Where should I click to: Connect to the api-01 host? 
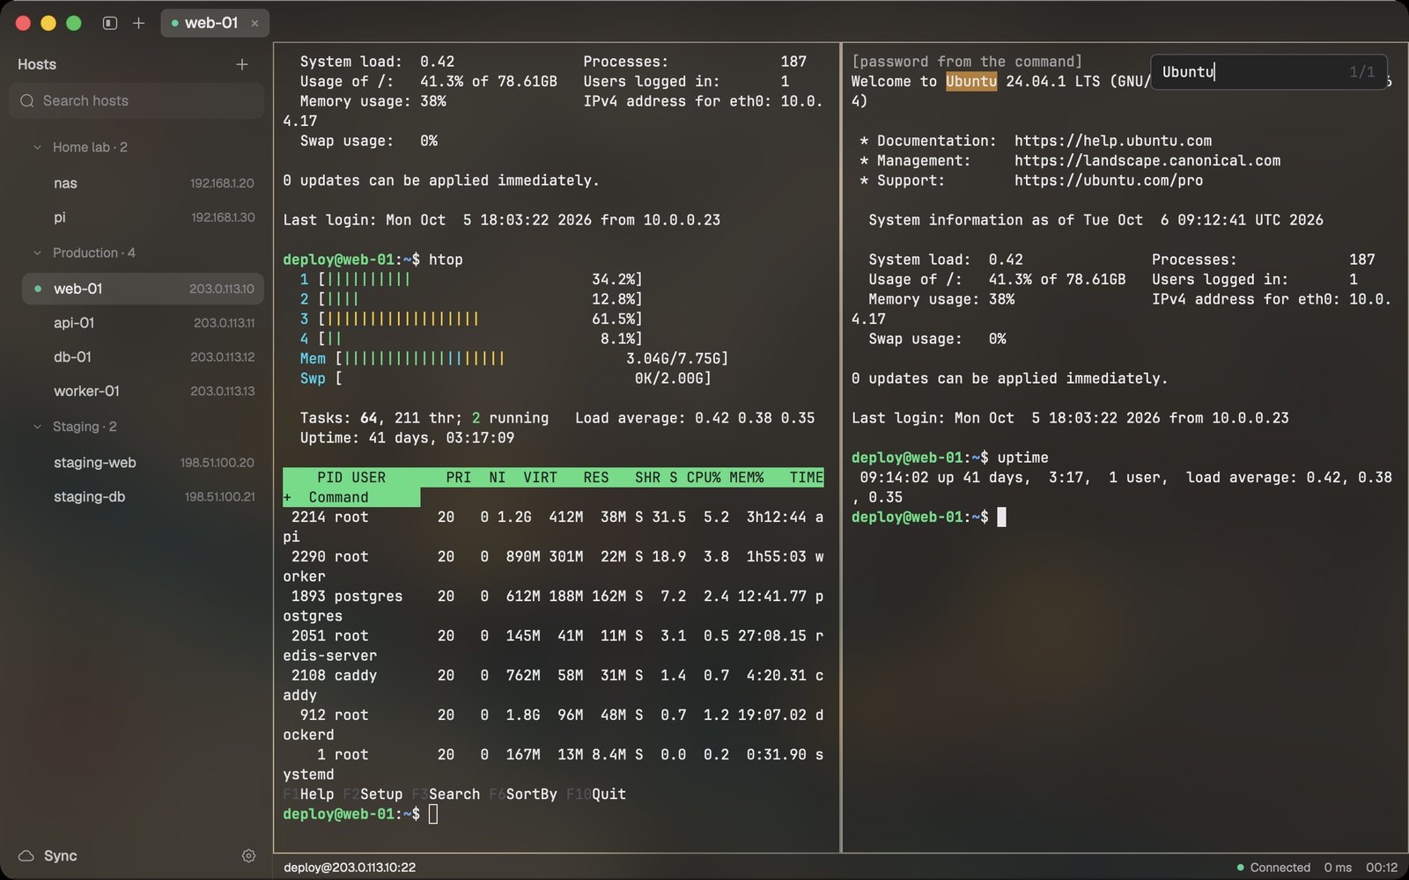[x=143, y=323]
